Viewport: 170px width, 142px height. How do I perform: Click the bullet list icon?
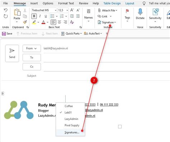[x=52, y=16]
